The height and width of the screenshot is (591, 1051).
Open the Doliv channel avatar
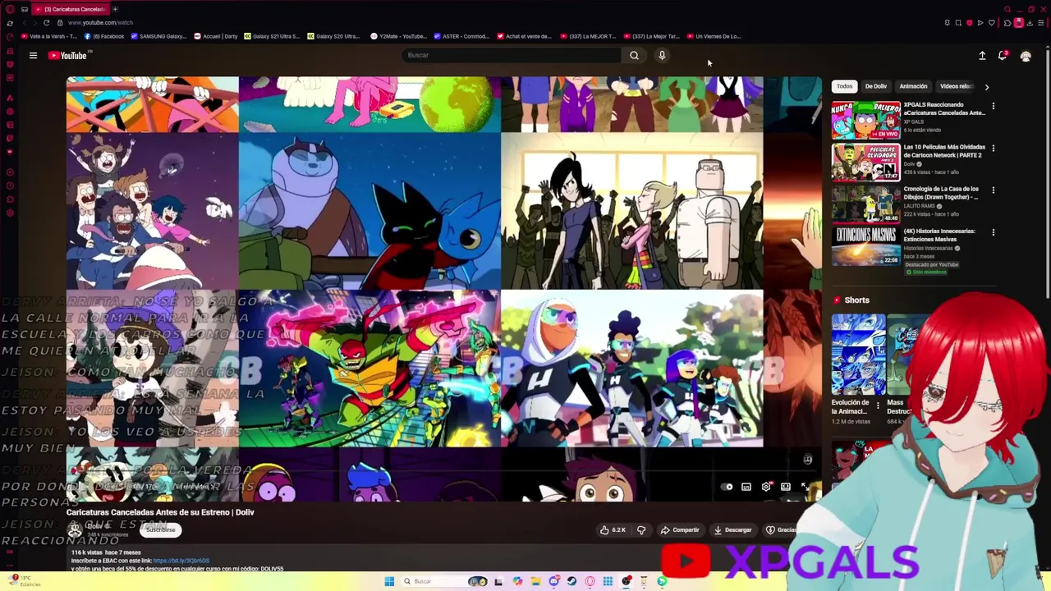pyautogui.click(x=75, y=530)
